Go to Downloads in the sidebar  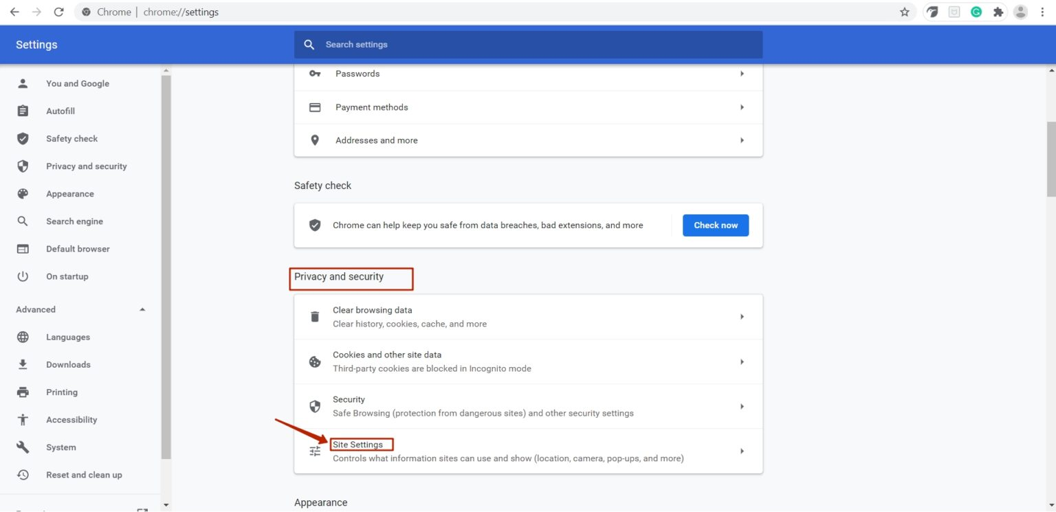tap(68, 364)
